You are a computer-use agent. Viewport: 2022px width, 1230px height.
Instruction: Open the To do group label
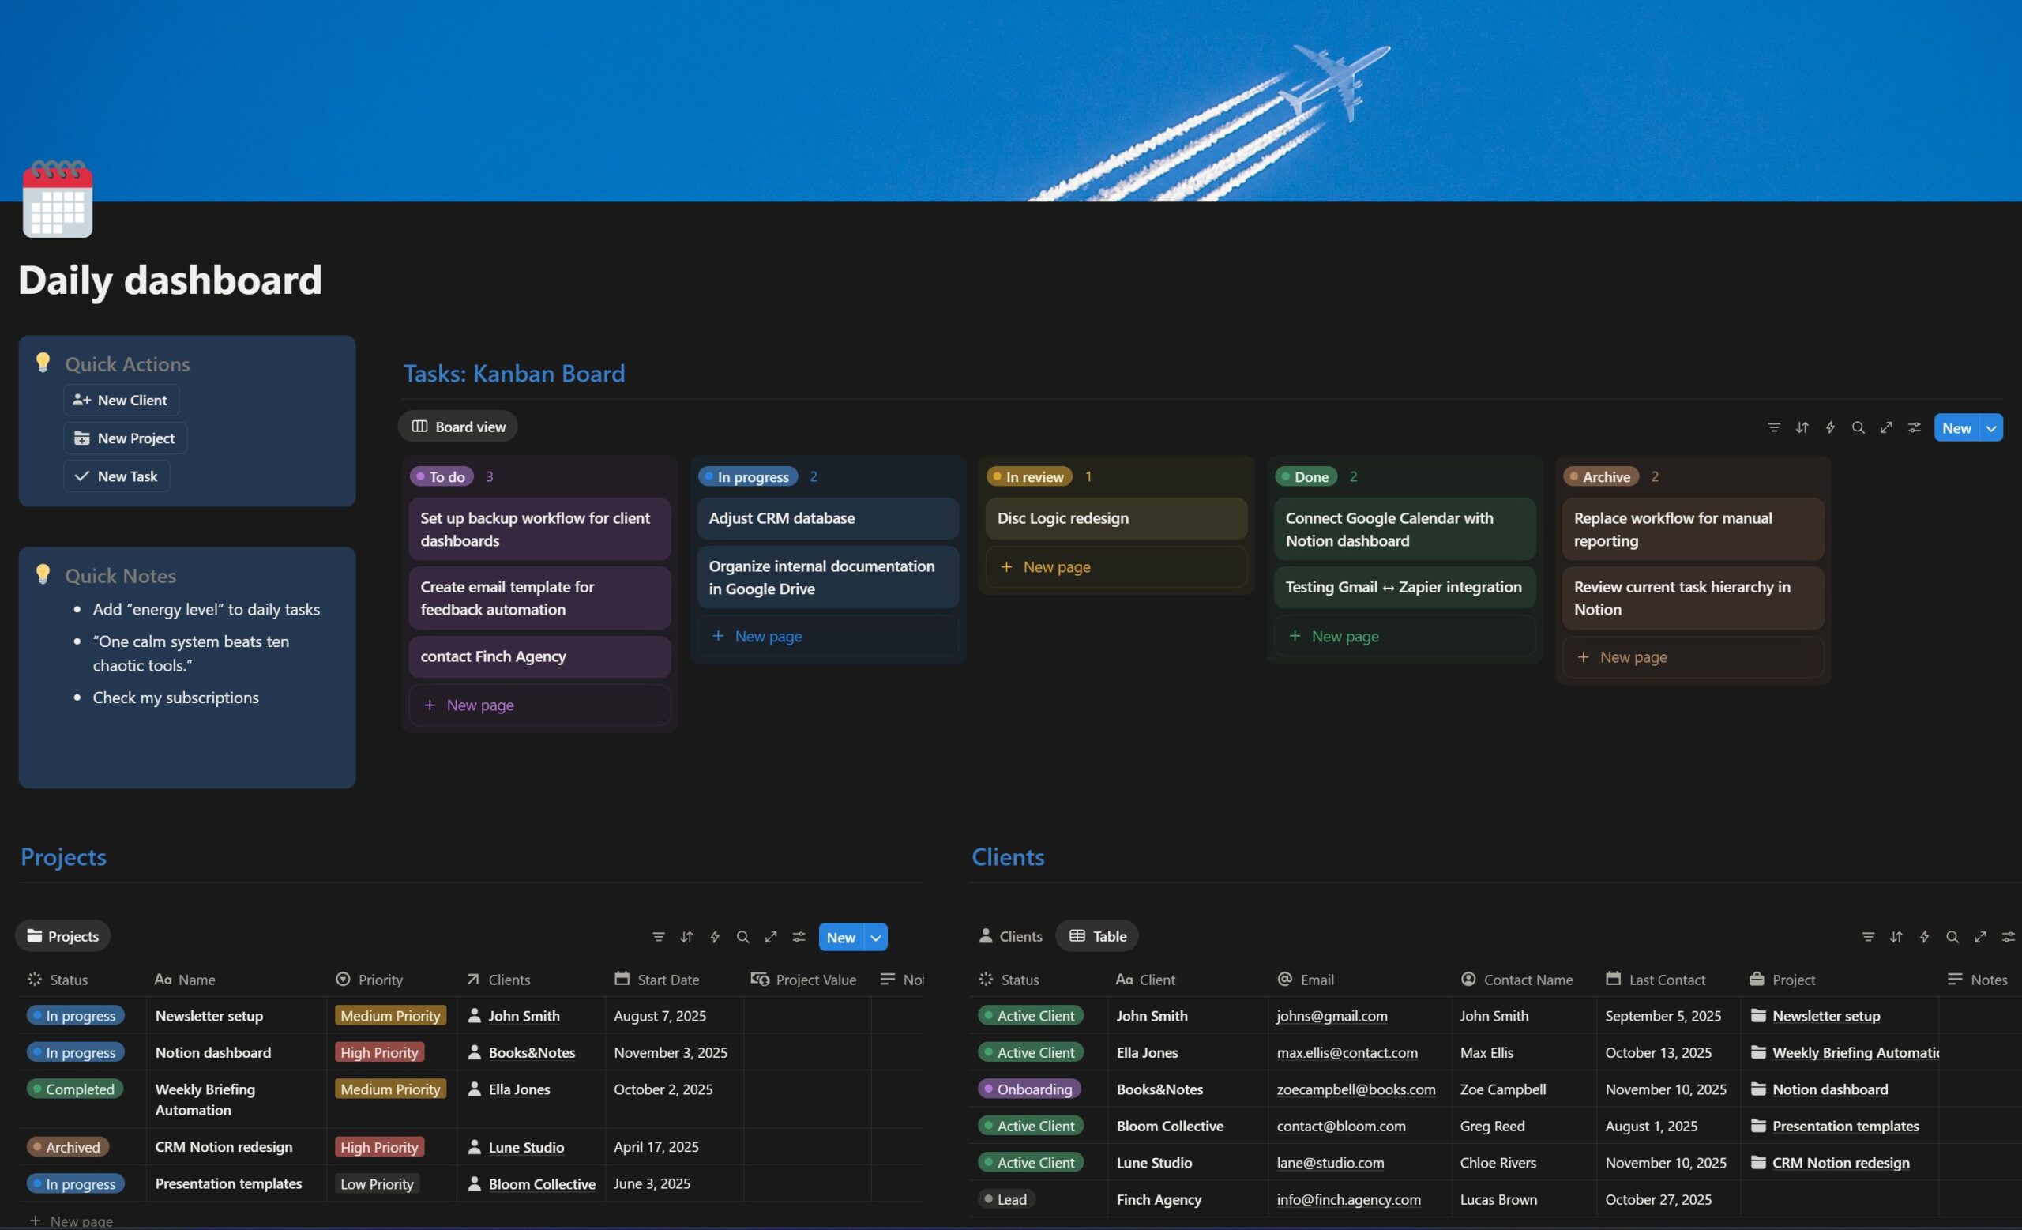[442, 476]
